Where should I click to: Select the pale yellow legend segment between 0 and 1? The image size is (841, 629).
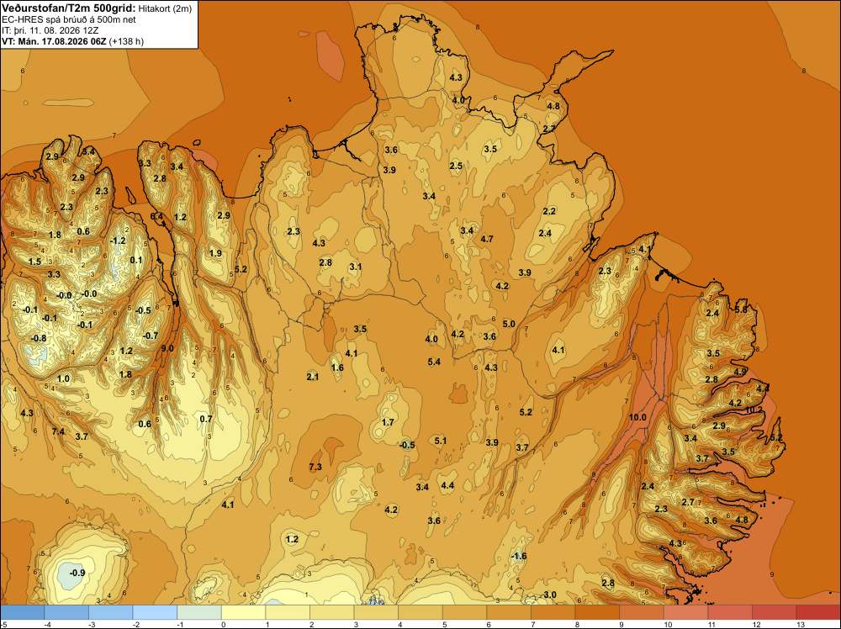click(x=243, y=612)
